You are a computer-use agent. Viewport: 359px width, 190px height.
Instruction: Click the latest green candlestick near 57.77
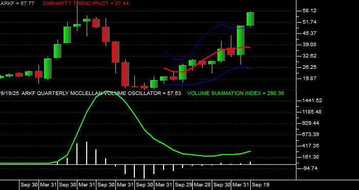[250, 19]
